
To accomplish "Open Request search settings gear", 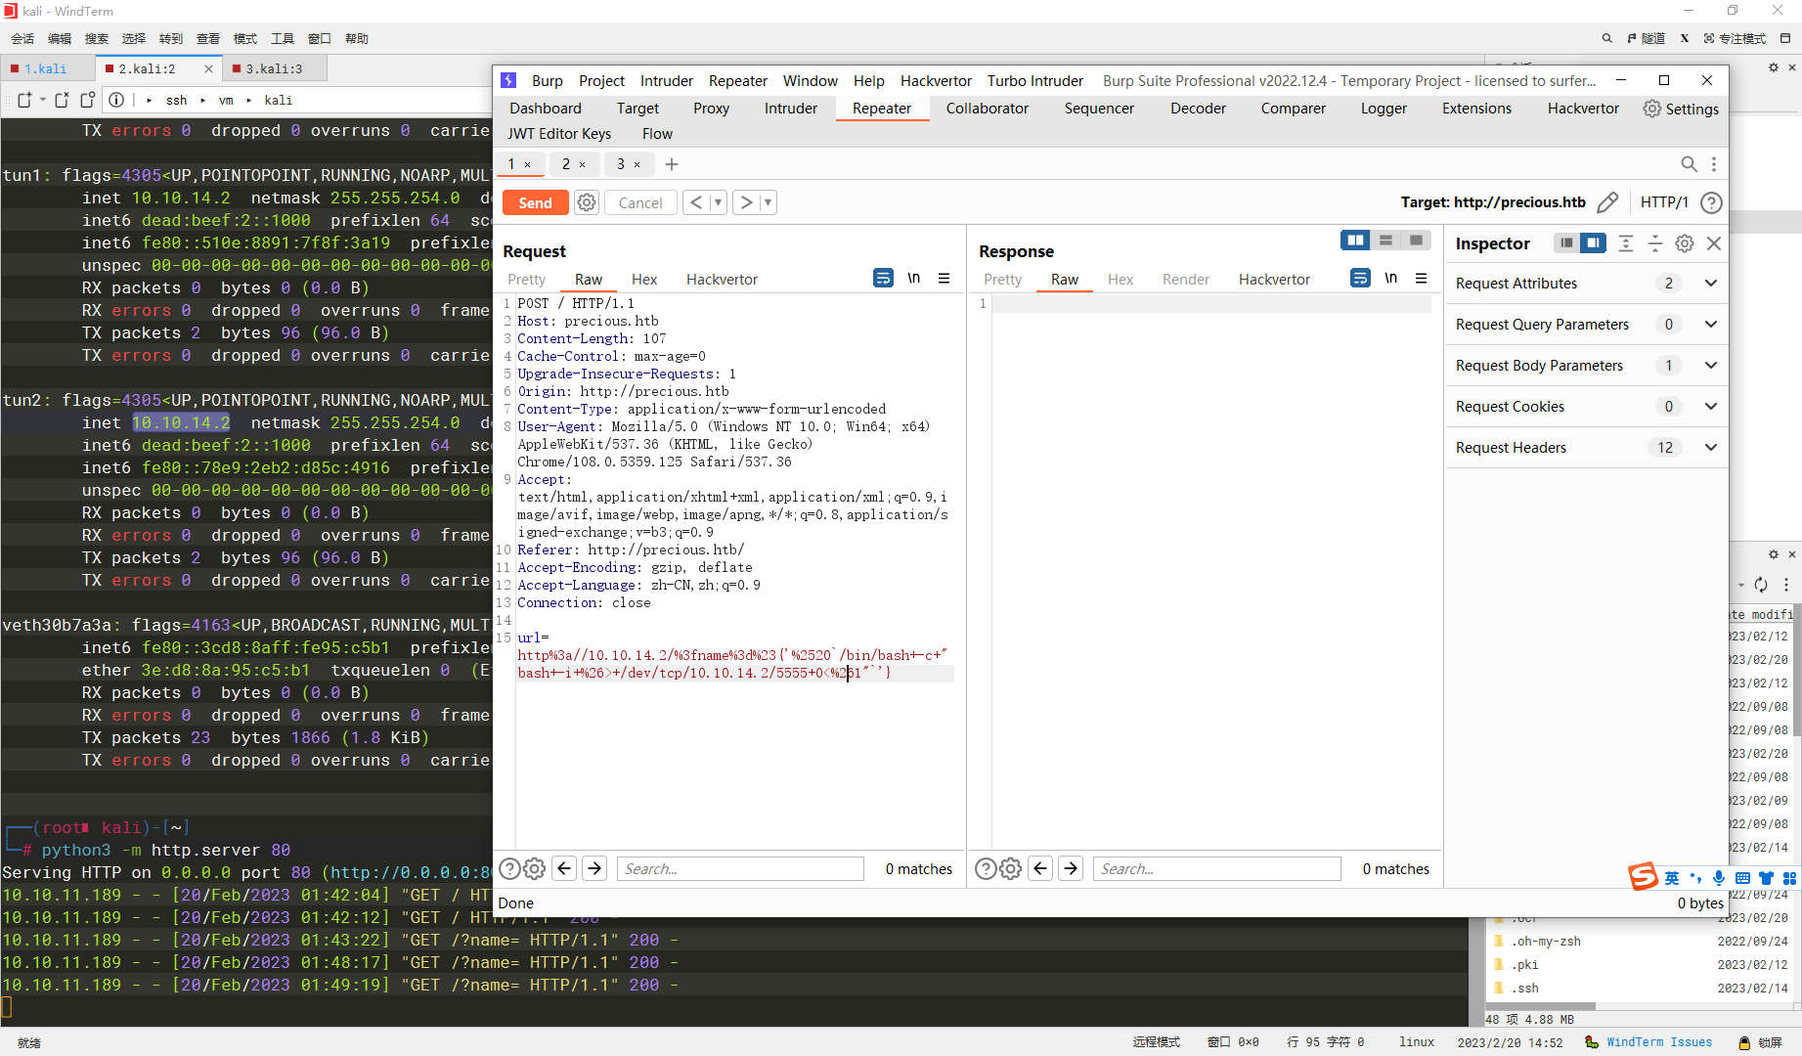I will coord(534,868).
